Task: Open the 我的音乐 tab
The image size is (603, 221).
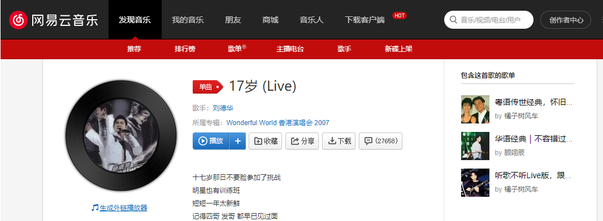Action: coord(188,20)
